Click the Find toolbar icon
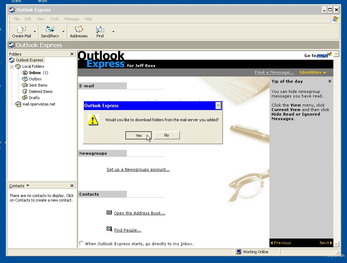 [100, 29]
